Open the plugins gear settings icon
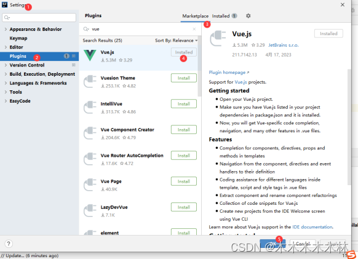This screenshot has height=259, width=358. [248, 16]
